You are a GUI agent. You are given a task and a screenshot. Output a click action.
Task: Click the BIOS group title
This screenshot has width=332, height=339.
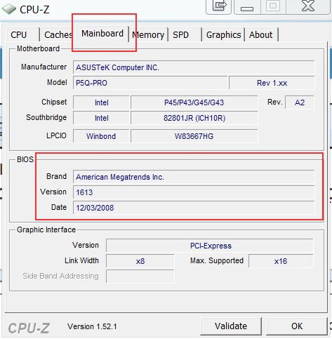click(25, 159)
